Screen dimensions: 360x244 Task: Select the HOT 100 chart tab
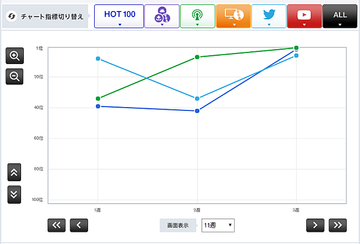pos(119,16)
